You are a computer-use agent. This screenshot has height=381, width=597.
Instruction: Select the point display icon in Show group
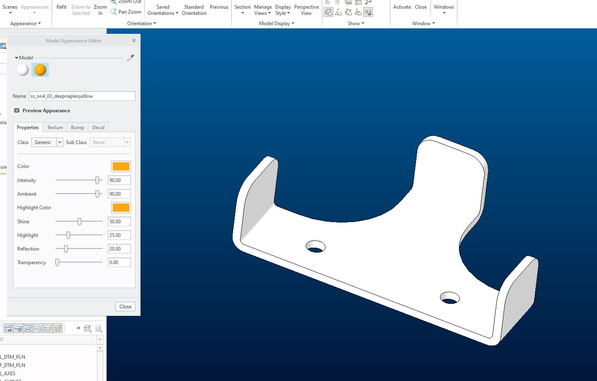348,12
